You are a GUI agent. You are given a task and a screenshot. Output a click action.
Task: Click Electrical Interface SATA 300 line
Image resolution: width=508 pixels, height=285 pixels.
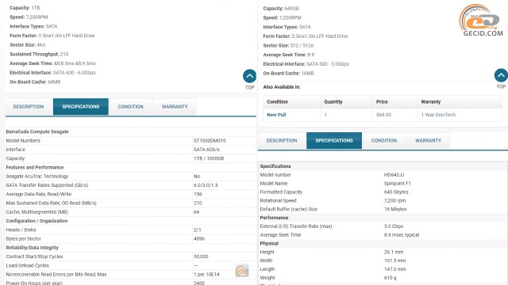pyautogui.click(x=306, y=64)
